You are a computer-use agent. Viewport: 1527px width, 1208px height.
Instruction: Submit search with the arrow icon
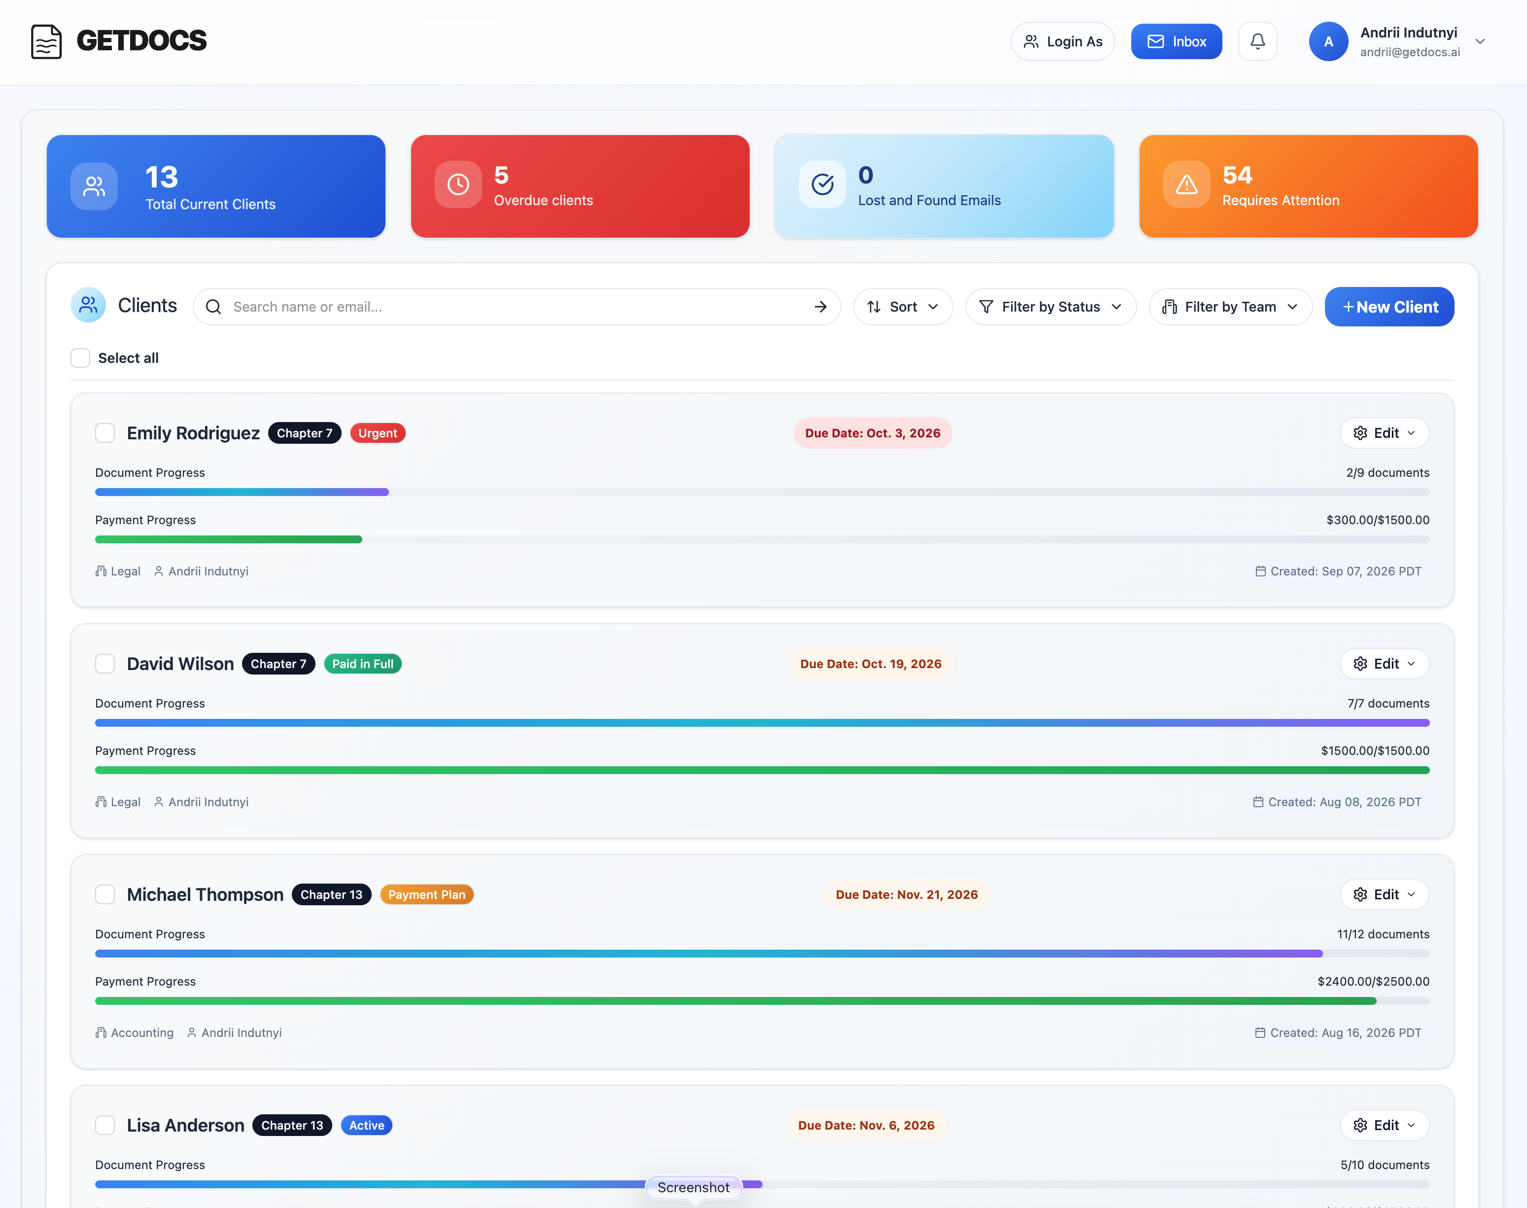coord(820,306)
